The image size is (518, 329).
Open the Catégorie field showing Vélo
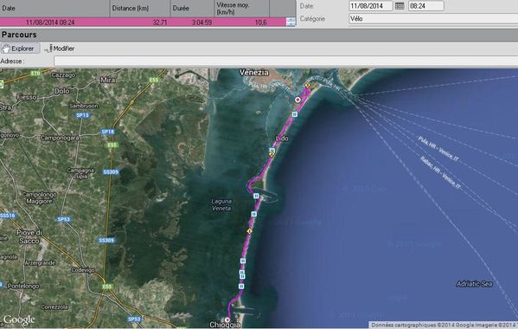click(x=433, y=19)
